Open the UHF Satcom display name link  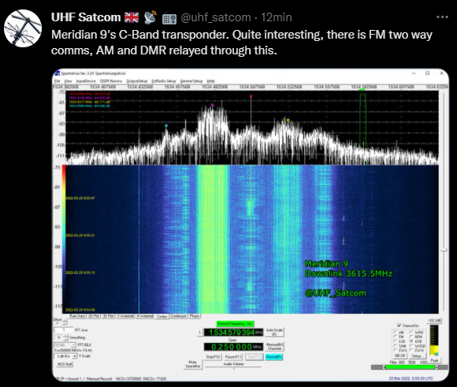point(86,17)
